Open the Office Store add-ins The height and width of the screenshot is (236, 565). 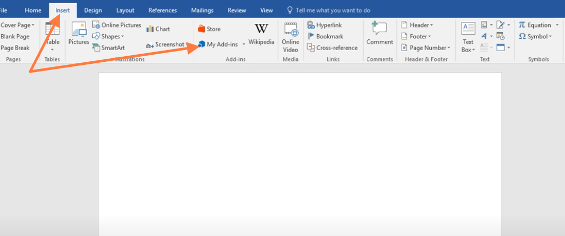click(209, 29)
